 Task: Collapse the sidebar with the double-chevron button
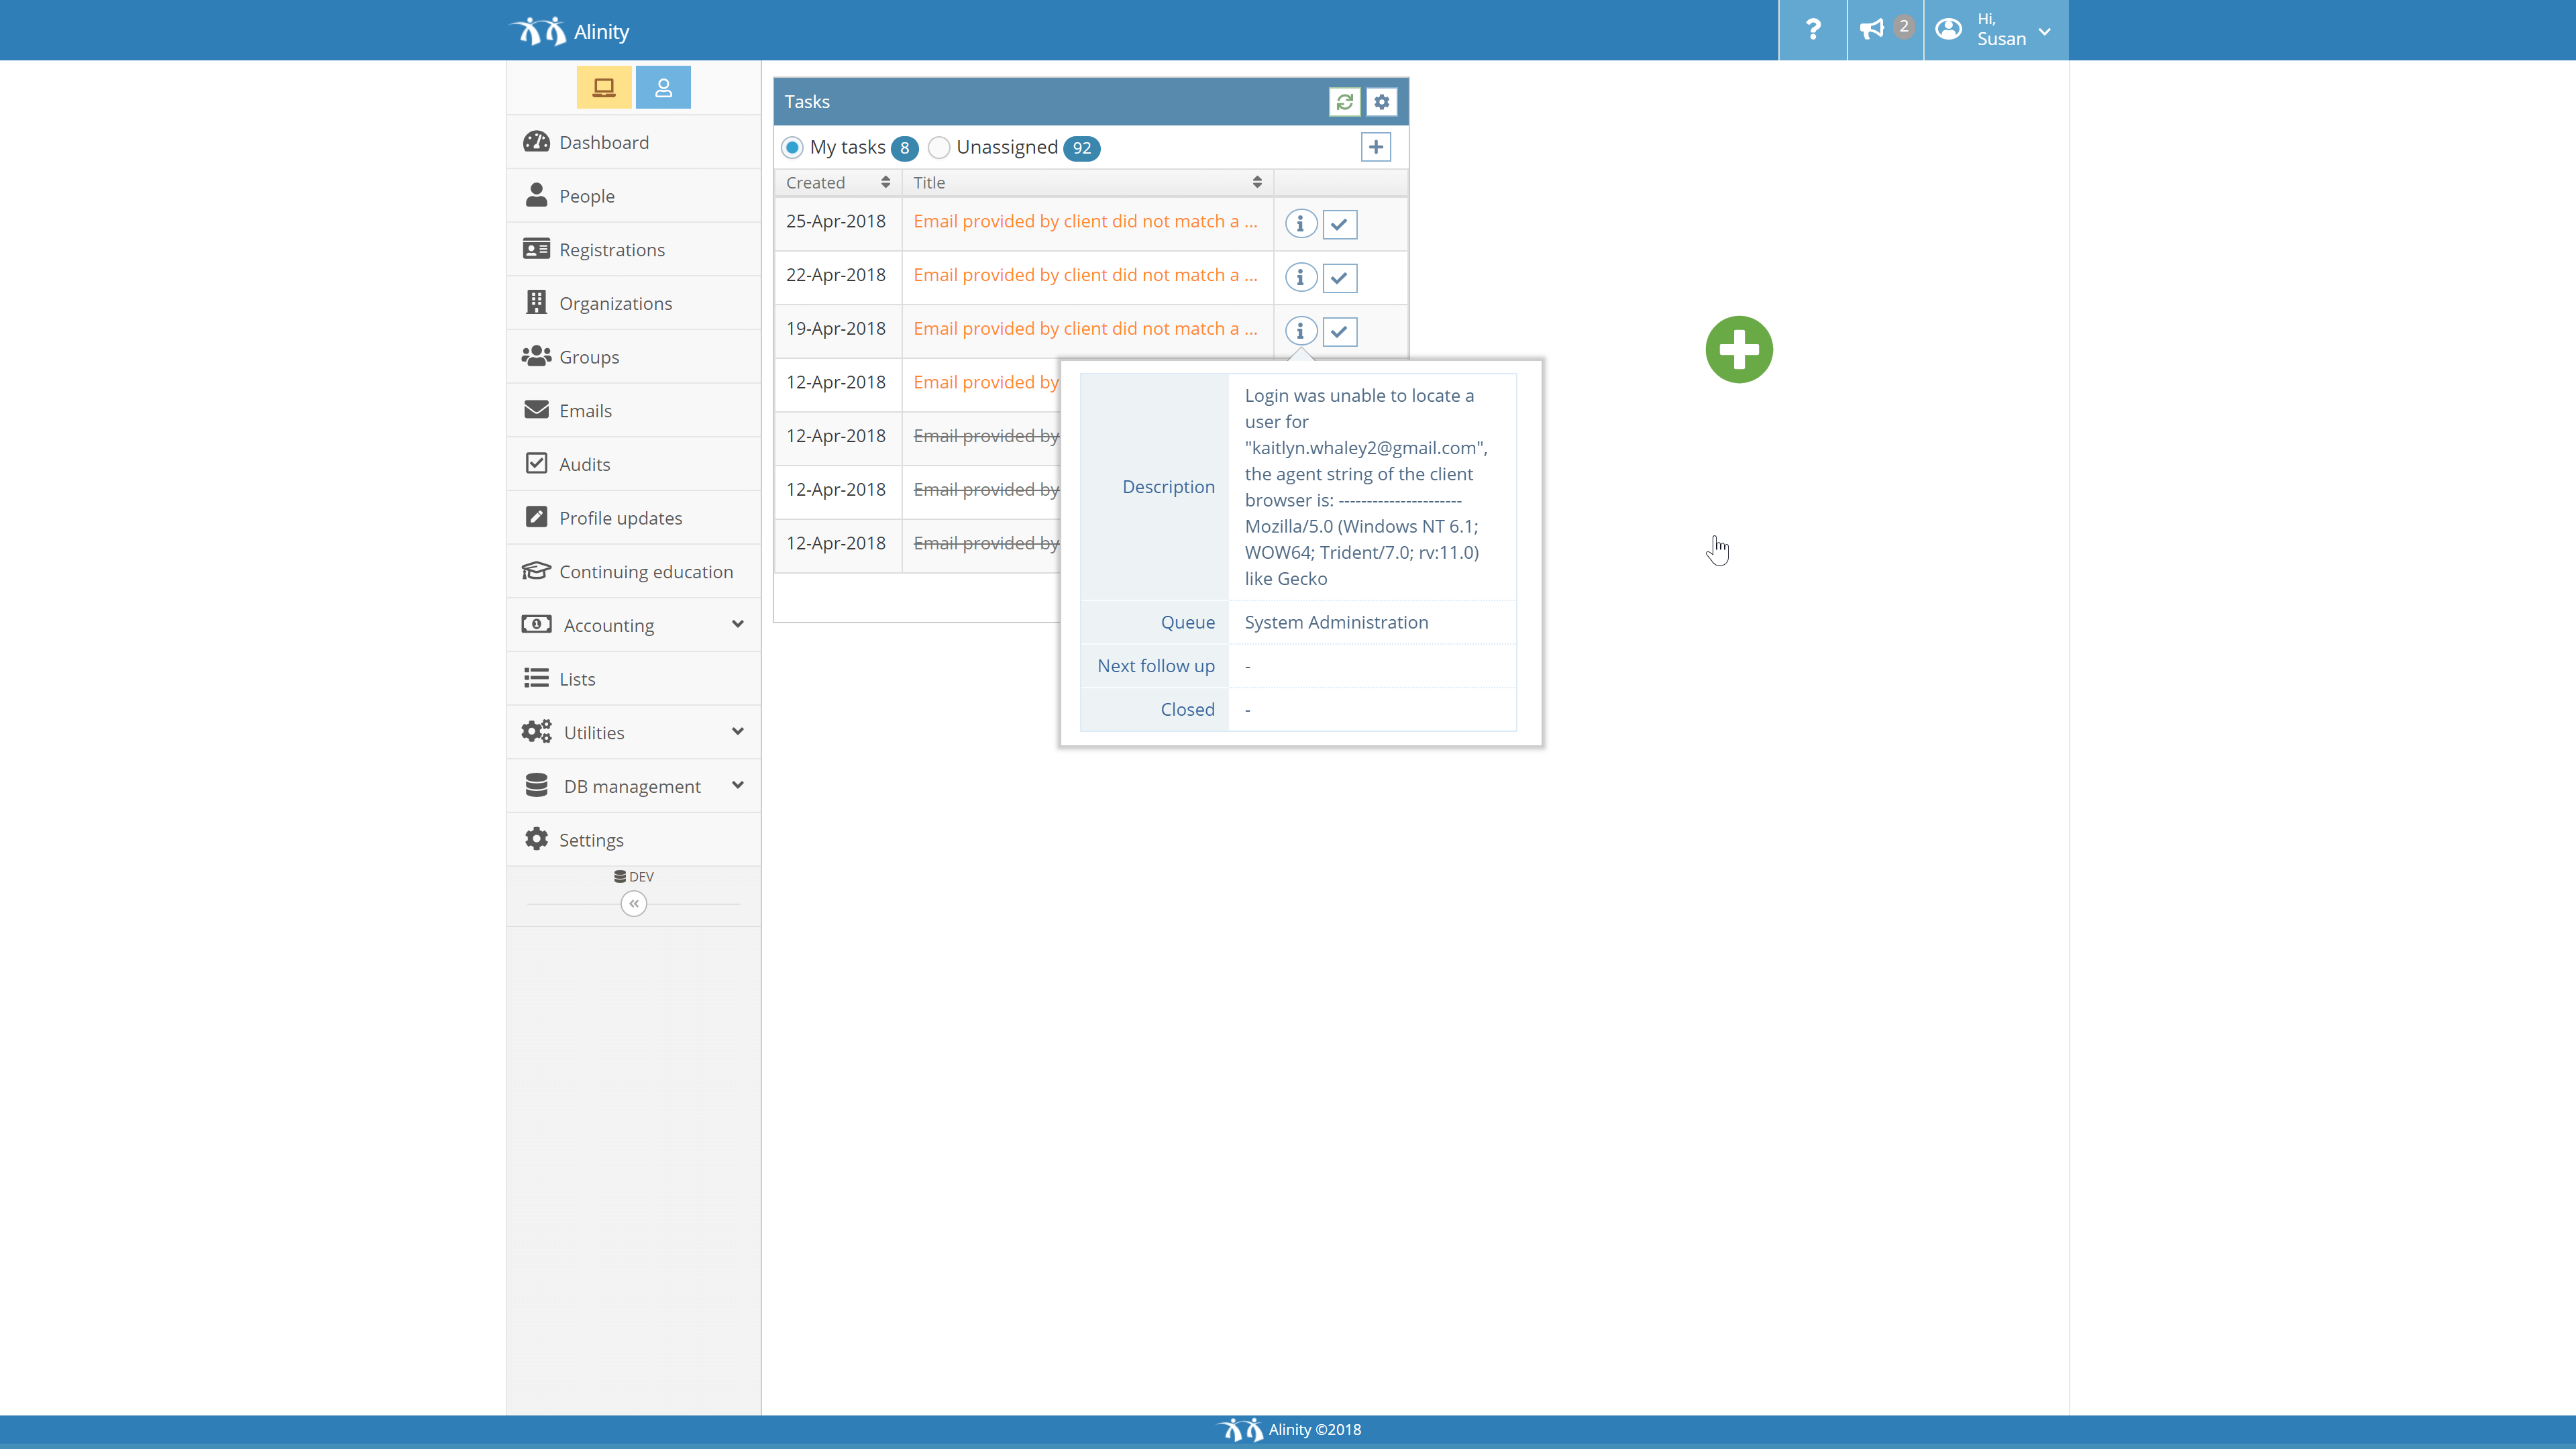[x=634, y=904]
